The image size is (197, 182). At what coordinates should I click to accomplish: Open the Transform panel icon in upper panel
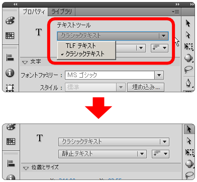(10, 88)
